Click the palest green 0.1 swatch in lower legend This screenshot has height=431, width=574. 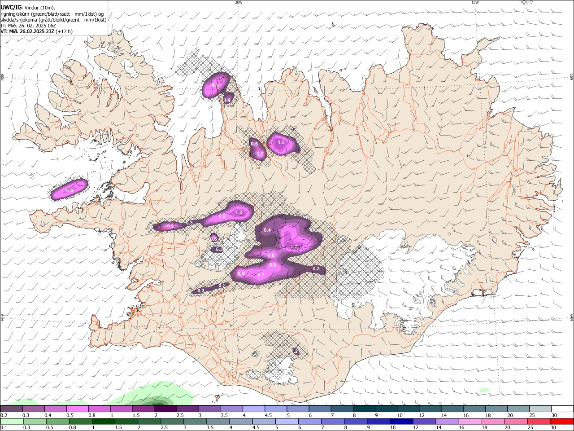(x=11, y=422)
